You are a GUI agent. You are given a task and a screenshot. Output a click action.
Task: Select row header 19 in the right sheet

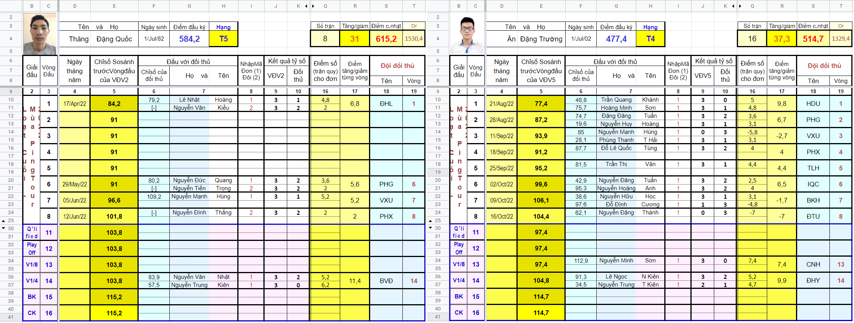[438, 172]
